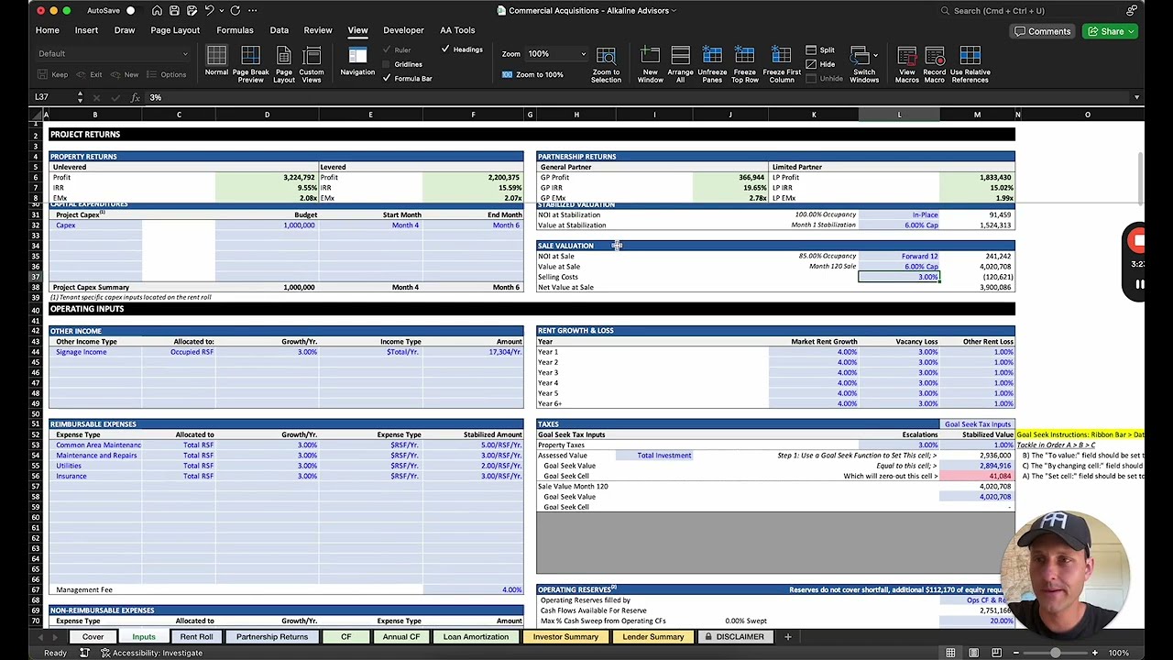Viewport: 1173px width, 660px height.
Task: Open the Switch Windows icon
Action: pos(864,64)
